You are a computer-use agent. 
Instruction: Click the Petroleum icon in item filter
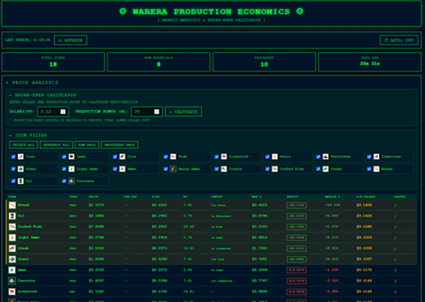pyautogui.click(x=326, y=157)
